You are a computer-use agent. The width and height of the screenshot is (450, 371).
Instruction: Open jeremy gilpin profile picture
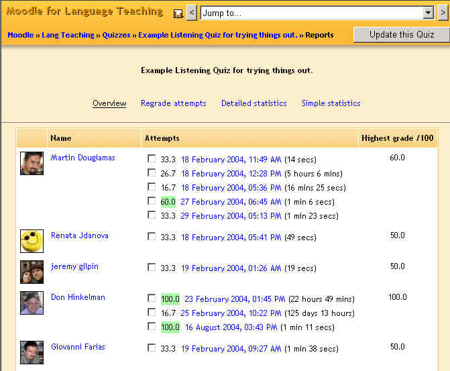(x=32, y=272)
